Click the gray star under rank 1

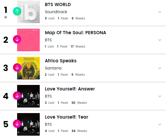[x=6, y=17]
